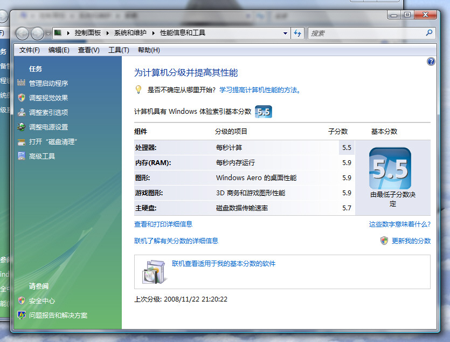Open 调整电源设置 task link
The image size is (450, 342).
[x=49, y=127]
